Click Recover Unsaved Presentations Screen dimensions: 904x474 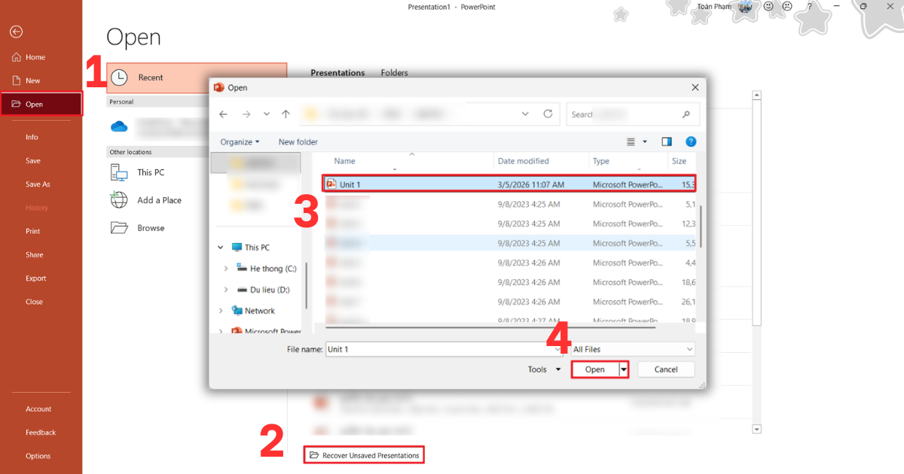point(363,454)
